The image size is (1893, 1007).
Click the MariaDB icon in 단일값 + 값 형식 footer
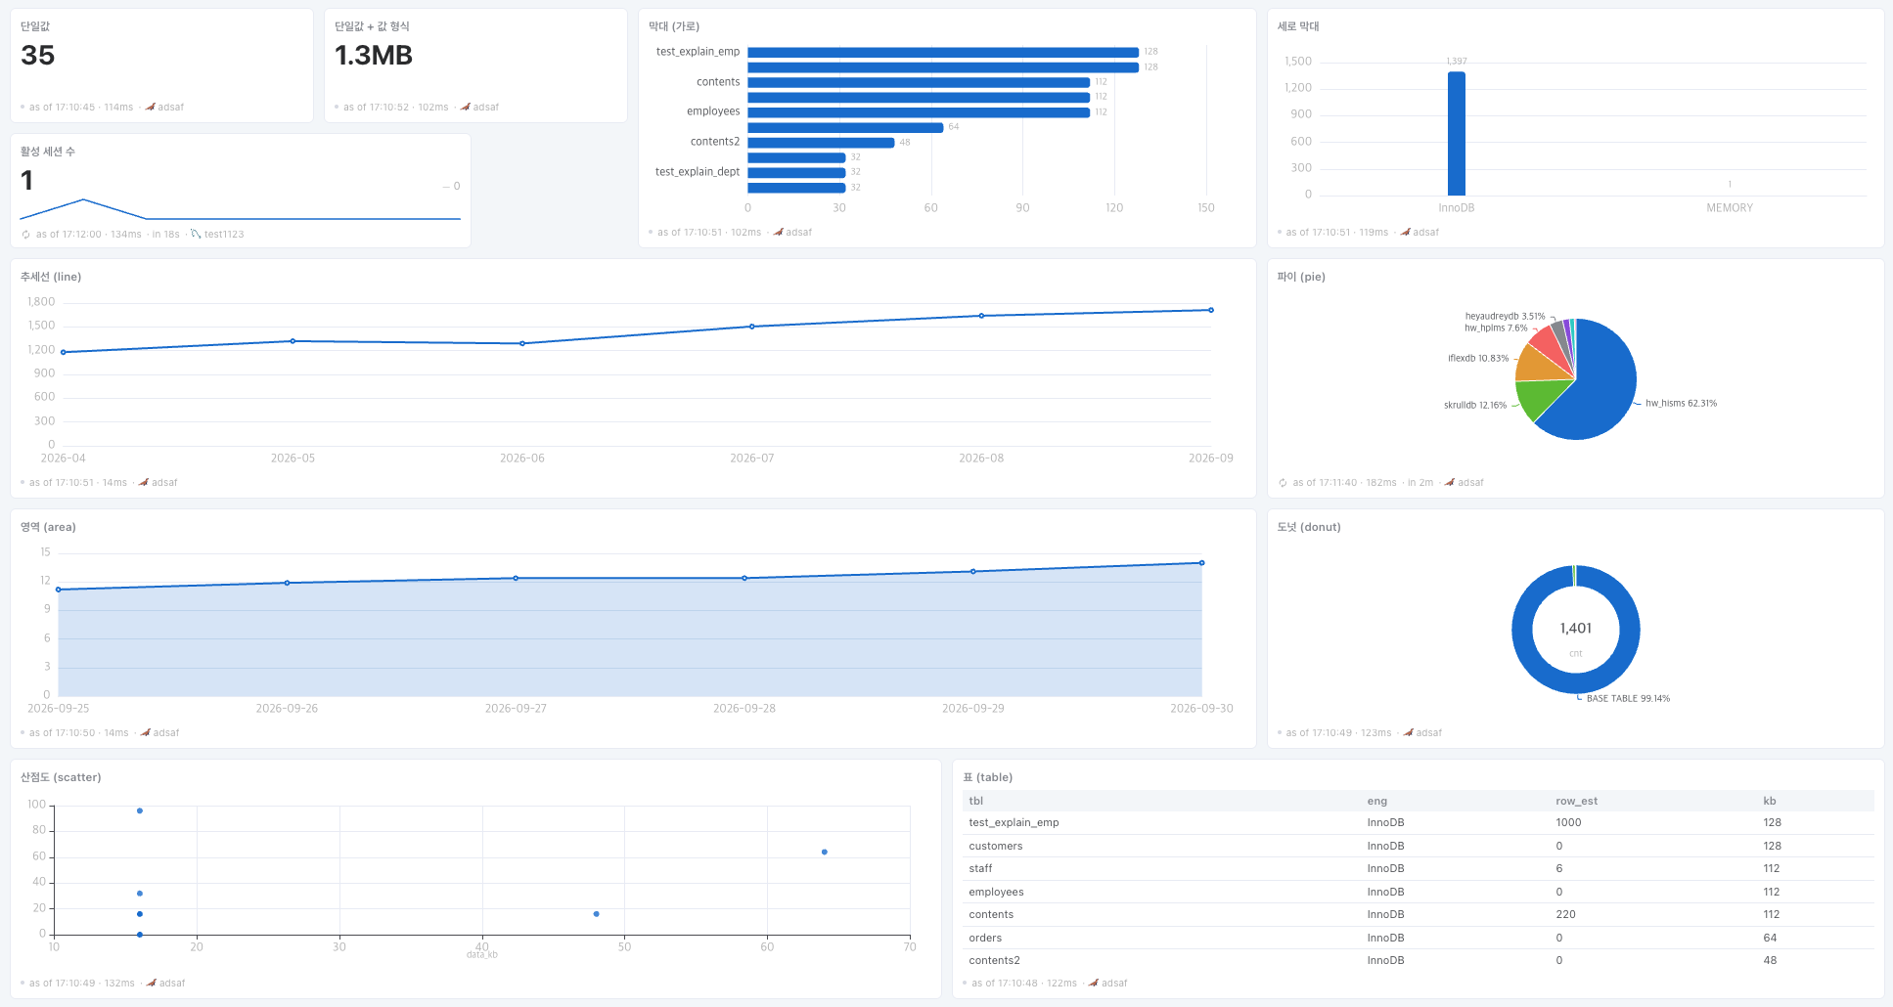pos(466,108)
